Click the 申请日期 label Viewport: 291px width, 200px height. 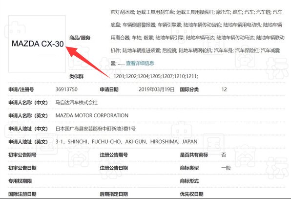[x=109, y=89]
